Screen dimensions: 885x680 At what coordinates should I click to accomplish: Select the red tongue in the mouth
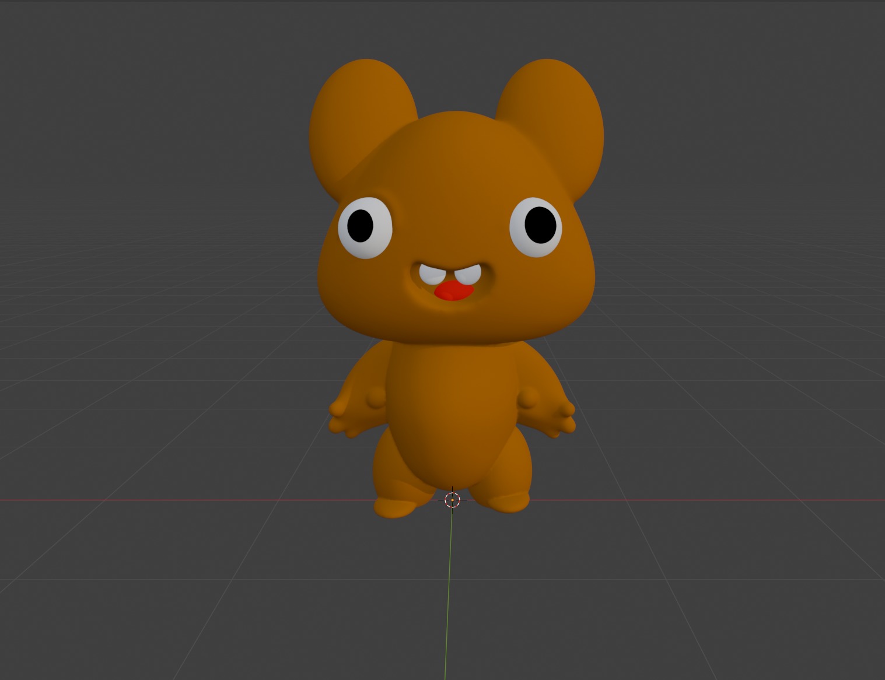pyautogui.click(x=454, y=290)
